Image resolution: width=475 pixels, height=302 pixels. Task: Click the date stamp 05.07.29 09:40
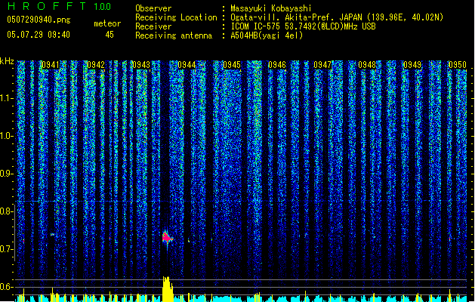coord(39,35)
